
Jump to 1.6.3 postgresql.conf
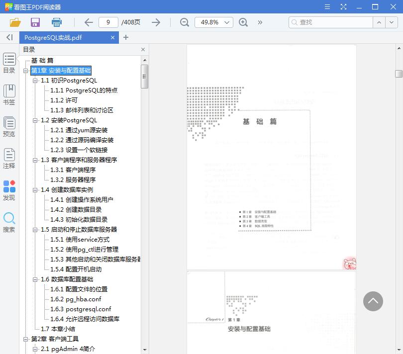pos(81,309)
